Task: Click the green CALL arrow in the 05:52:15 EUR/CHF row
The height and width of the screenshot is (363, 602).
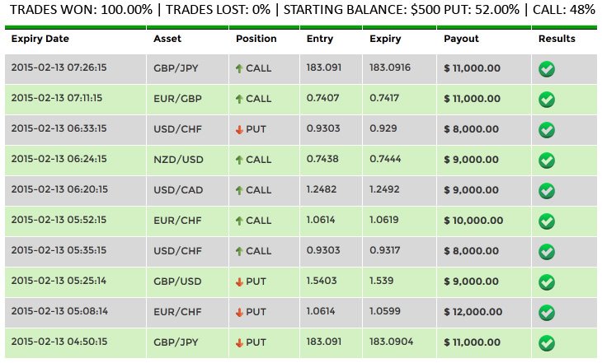Action: (x=239, y=221)
